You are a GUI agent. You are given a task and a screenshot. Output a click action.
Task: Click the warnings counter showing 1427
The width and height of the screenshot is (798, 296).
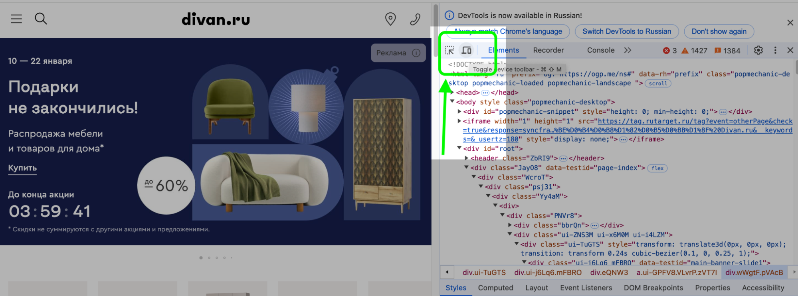click(694, 51)
